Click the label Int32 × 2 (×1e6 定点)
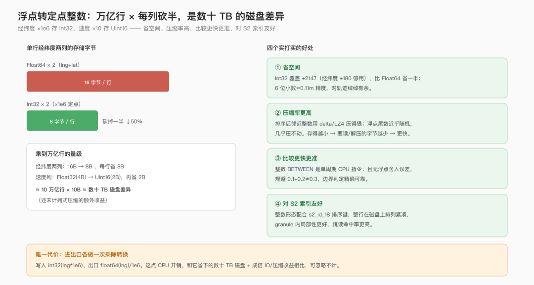The height and width of the screenshot is (285, 534). click(54, 104)
